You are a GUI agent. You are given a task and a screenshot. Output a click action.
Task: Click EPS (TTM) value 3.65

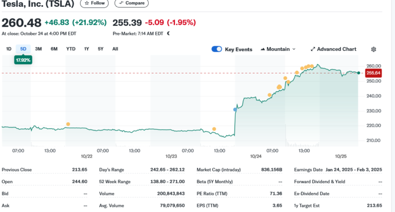pyautogui.click(x=277, y=205)
